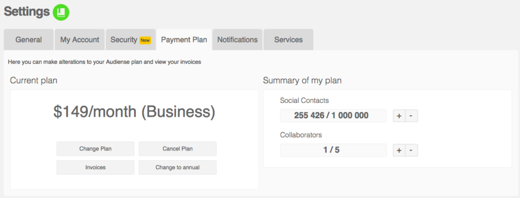Add a collaborator using plus button
Screen dimensions: 520x198
pos(399,150)
